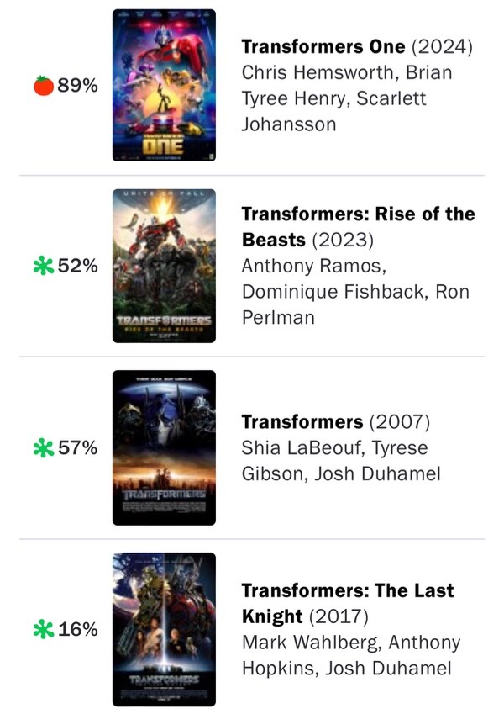
Task: Click the Mark Wahlberg cast text
Action: (x=307, y=643)
